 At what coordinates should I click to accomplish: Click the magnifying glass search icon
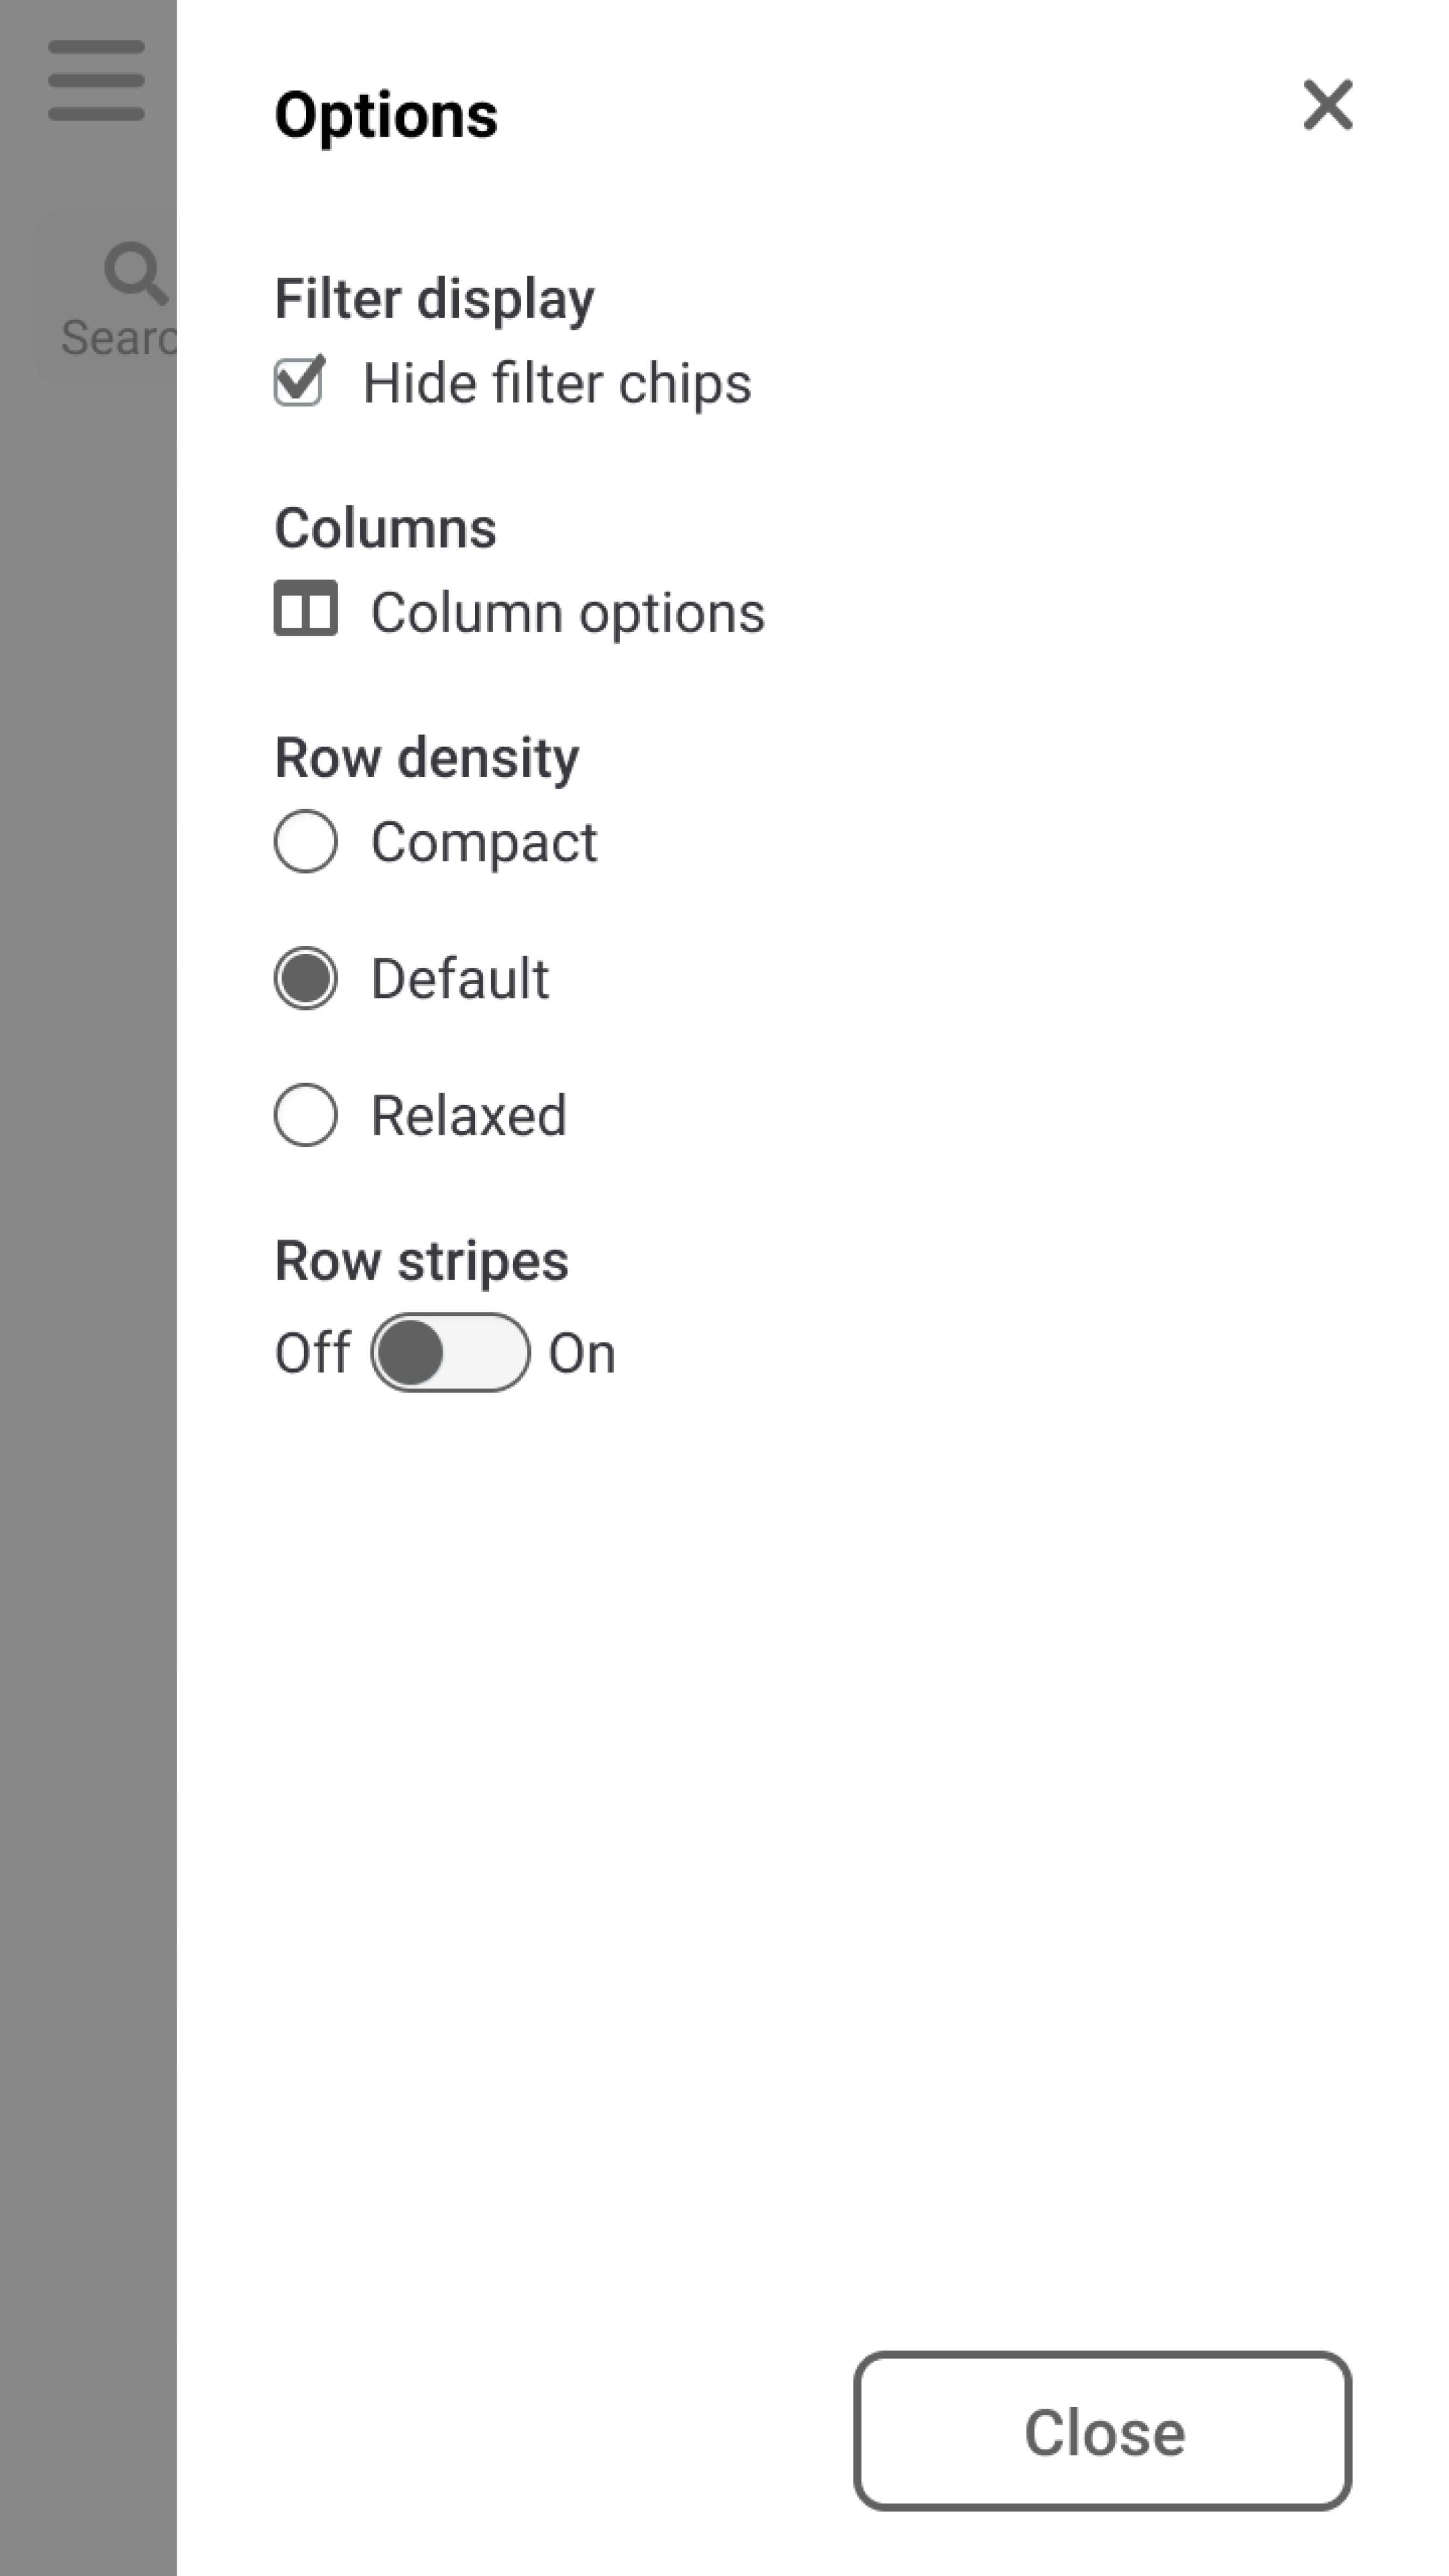coord(135,272)
